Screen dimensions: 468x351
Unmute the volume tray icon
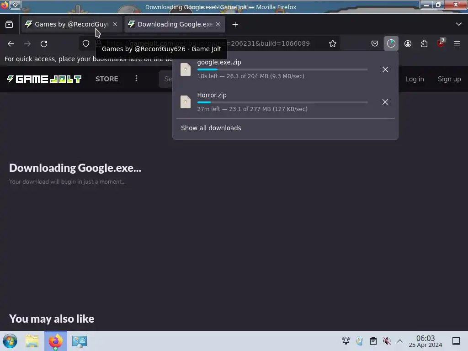[x=387, y=341]
